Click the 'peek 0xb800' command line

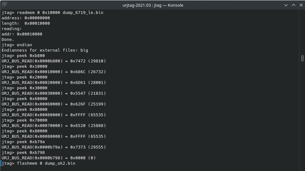coord(23,56)
